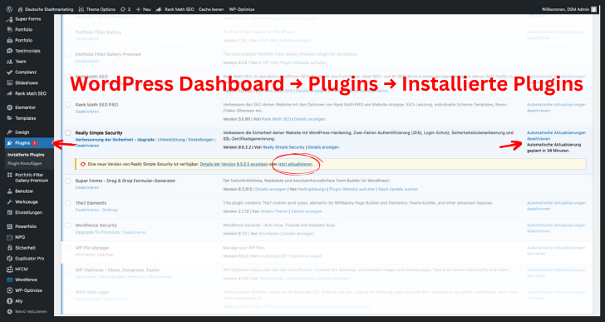Screen dimensions: 605x322
Task: Open Details anzeigen for Wordfence Security
Action: (298, 234)
